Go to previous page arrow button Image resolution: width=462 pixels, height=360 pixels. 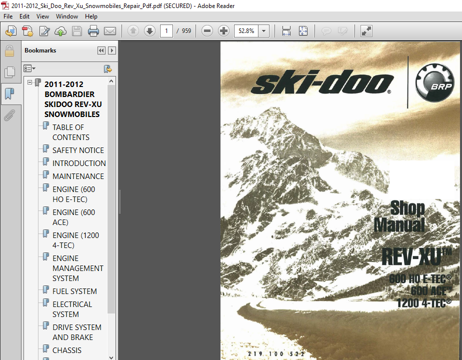coord(133,30)
